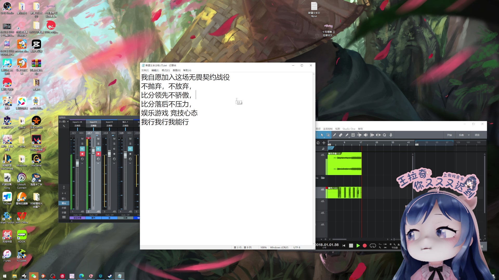Select the Arrow tool in Studio One
This screenshot has width=499, height=280.
tap(322, 135)
